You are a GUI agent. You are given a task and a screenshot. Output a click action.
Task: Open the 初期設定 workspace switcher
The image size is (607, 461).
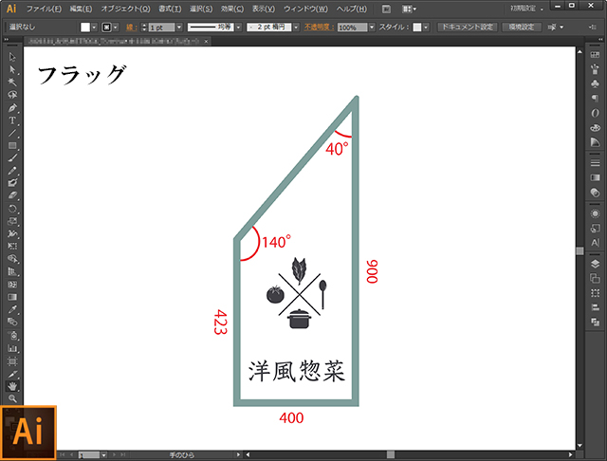click(526, 9)
